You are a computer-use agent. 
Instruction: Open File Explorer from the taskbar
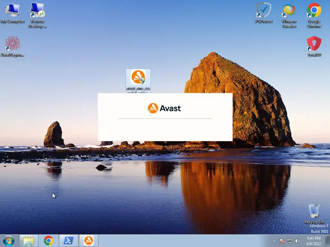(29, 241)
